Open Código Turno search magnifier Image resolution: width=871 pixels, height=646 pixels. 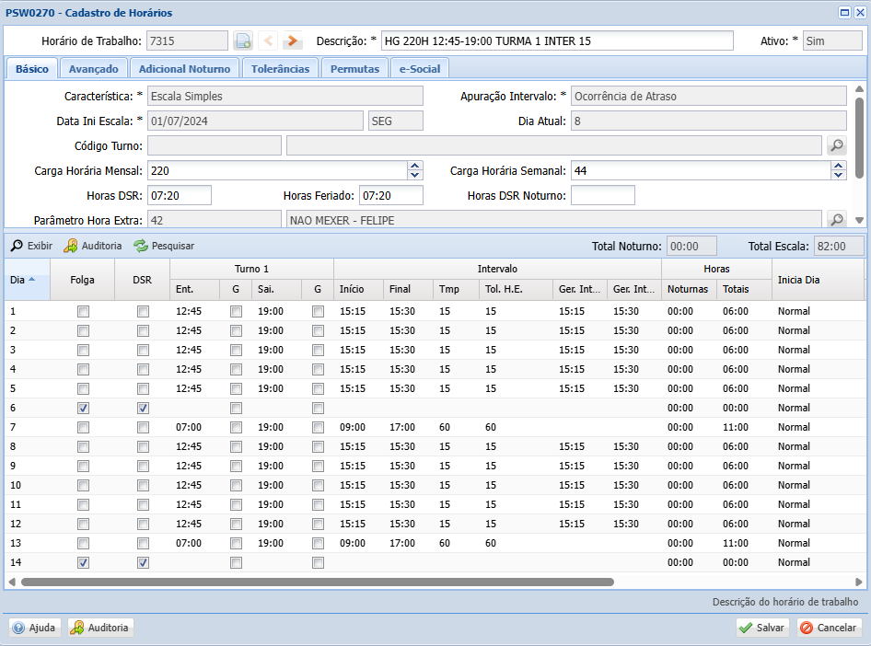(837, 145)
